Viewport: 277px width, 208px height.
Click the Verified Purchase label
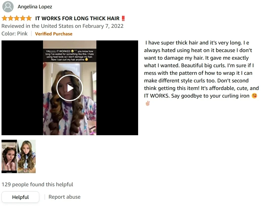54,34
